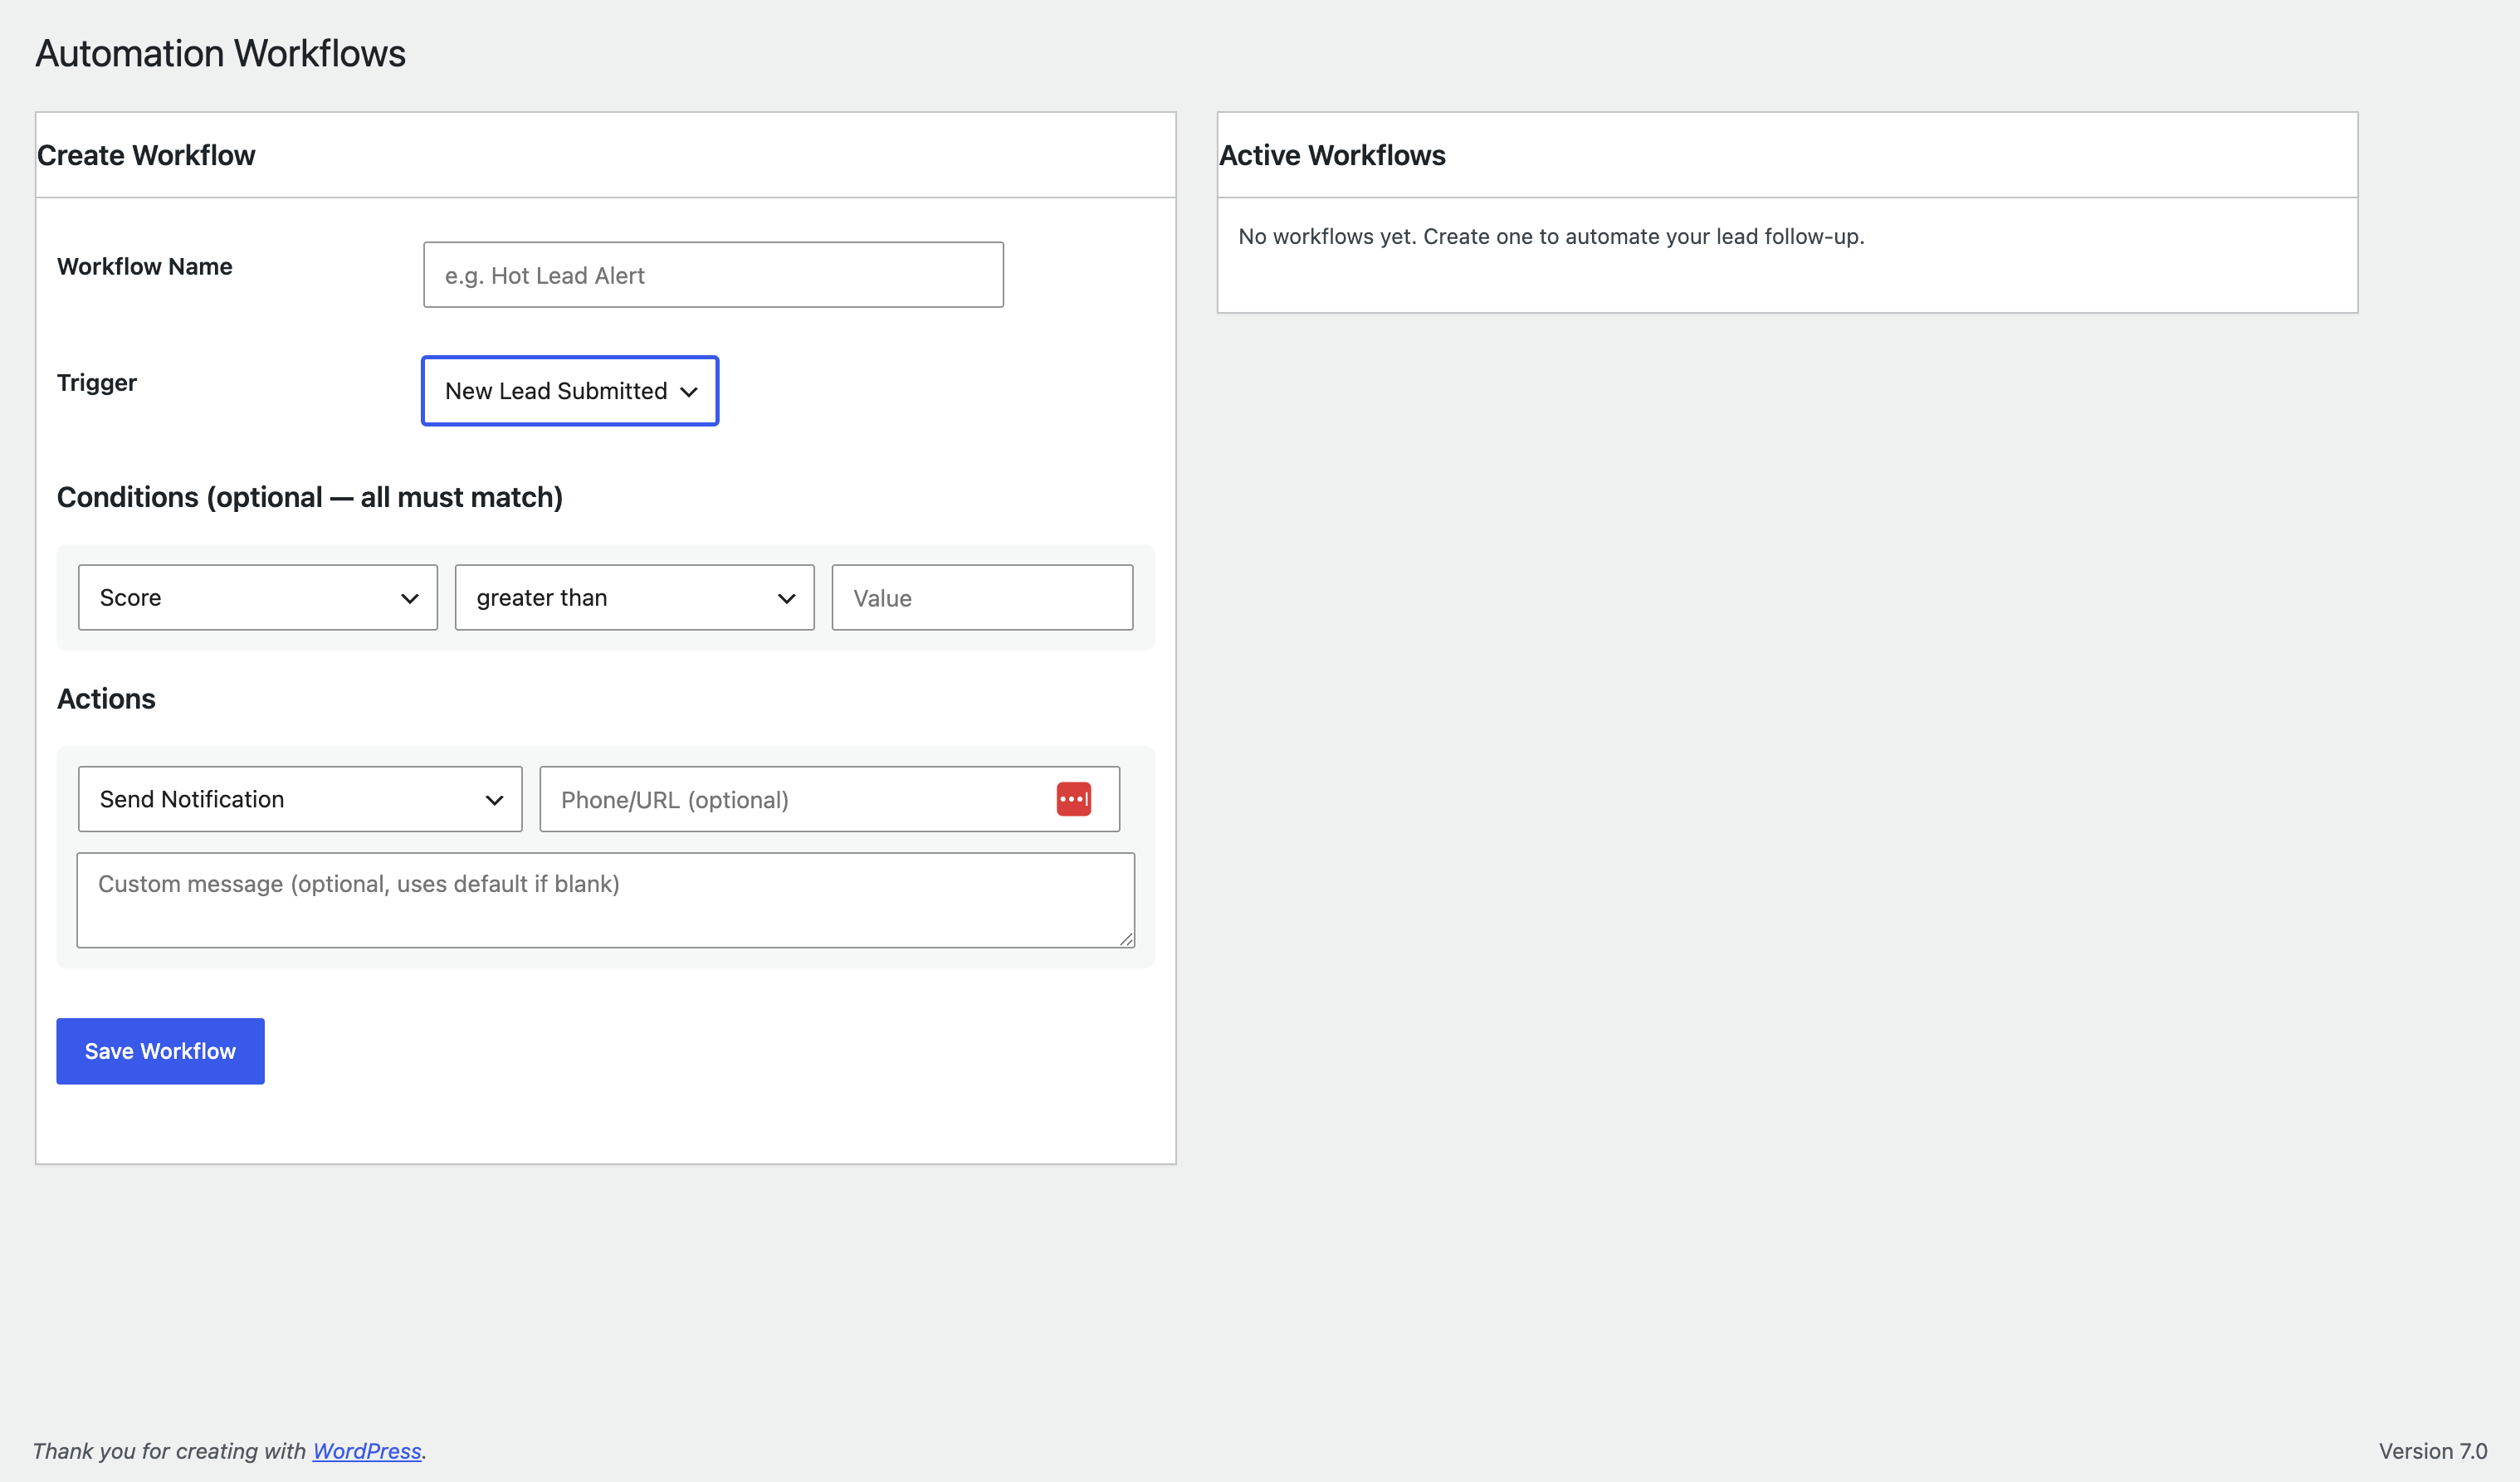Open the Trigger dropdown showing New Lead Submitted
This screenshot has width=2520, height=1482.
[x=570, y=391]
